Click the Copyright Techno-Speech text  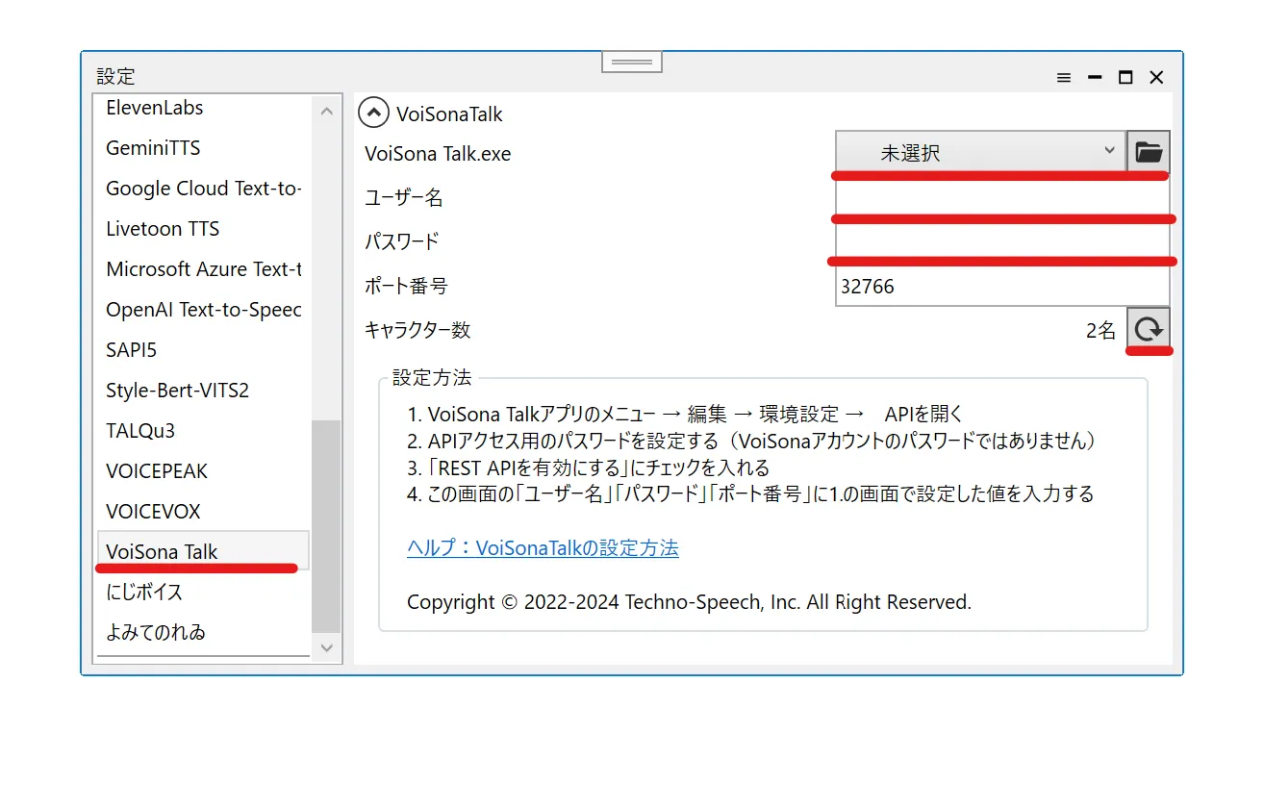coord(689,602)
